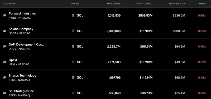Screen dimensions: 211x99
Task: Click the SOL token icon in Sol Strategies row
Action: tap(73, 93)
